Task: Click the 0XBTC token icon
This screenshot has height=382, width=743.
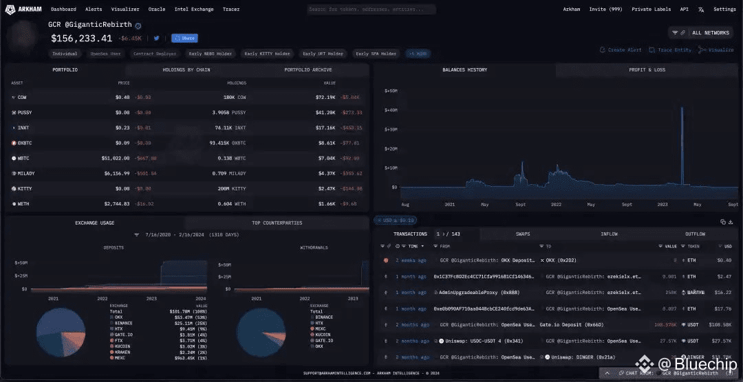Action: pyautogui.click(x=14, y=142)
